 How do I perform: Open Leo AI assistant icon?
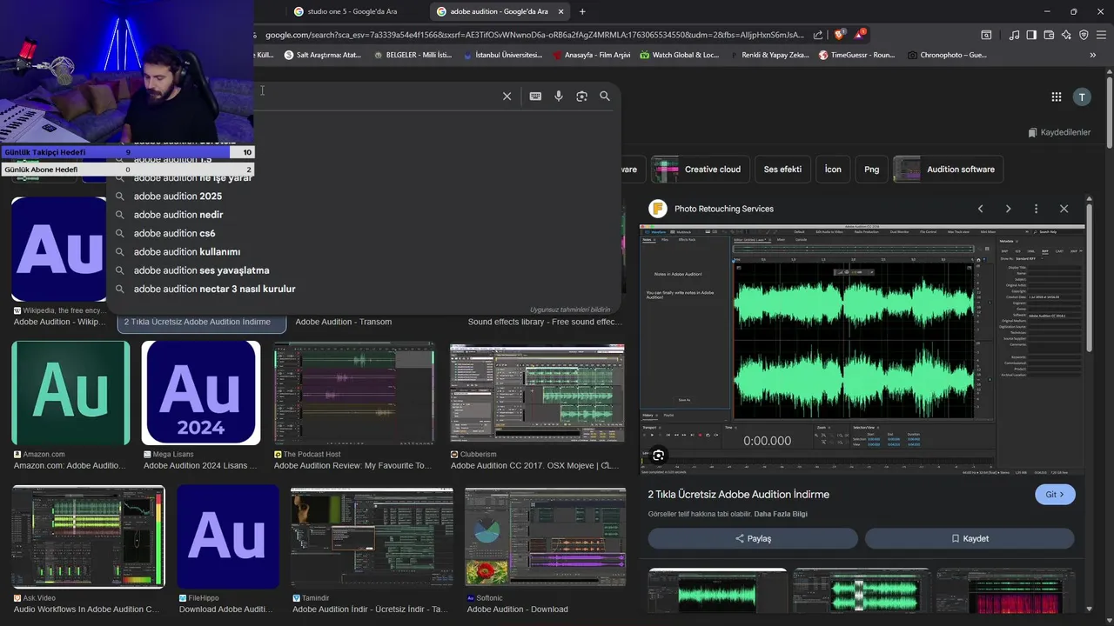(1066, 35)
